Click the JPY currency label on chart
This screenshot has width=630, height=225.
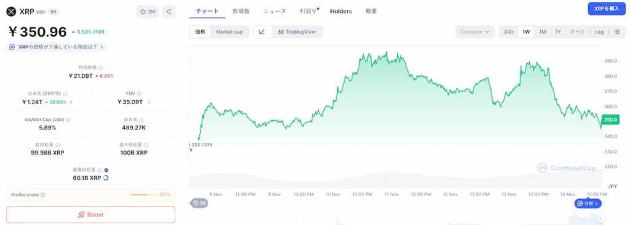(612, 186)
